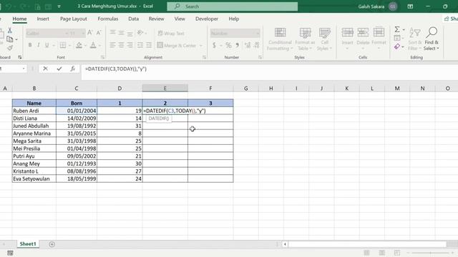The height and width of the screenshot is (257, 458).
Task: Click the Insert cells icon
Action: point(347,32)
